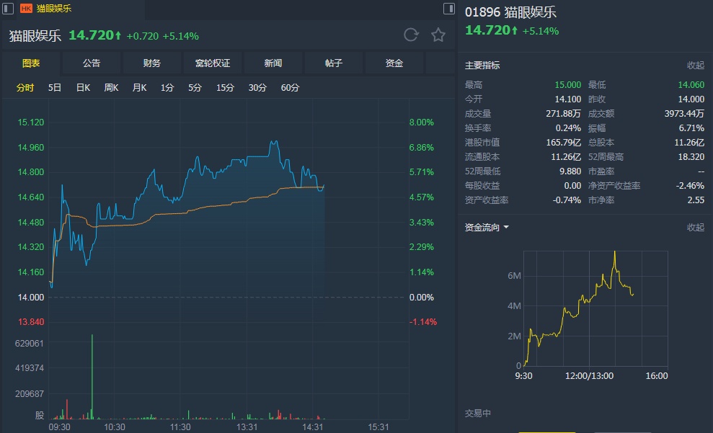Click the HK market badge icon

(27, 9)
